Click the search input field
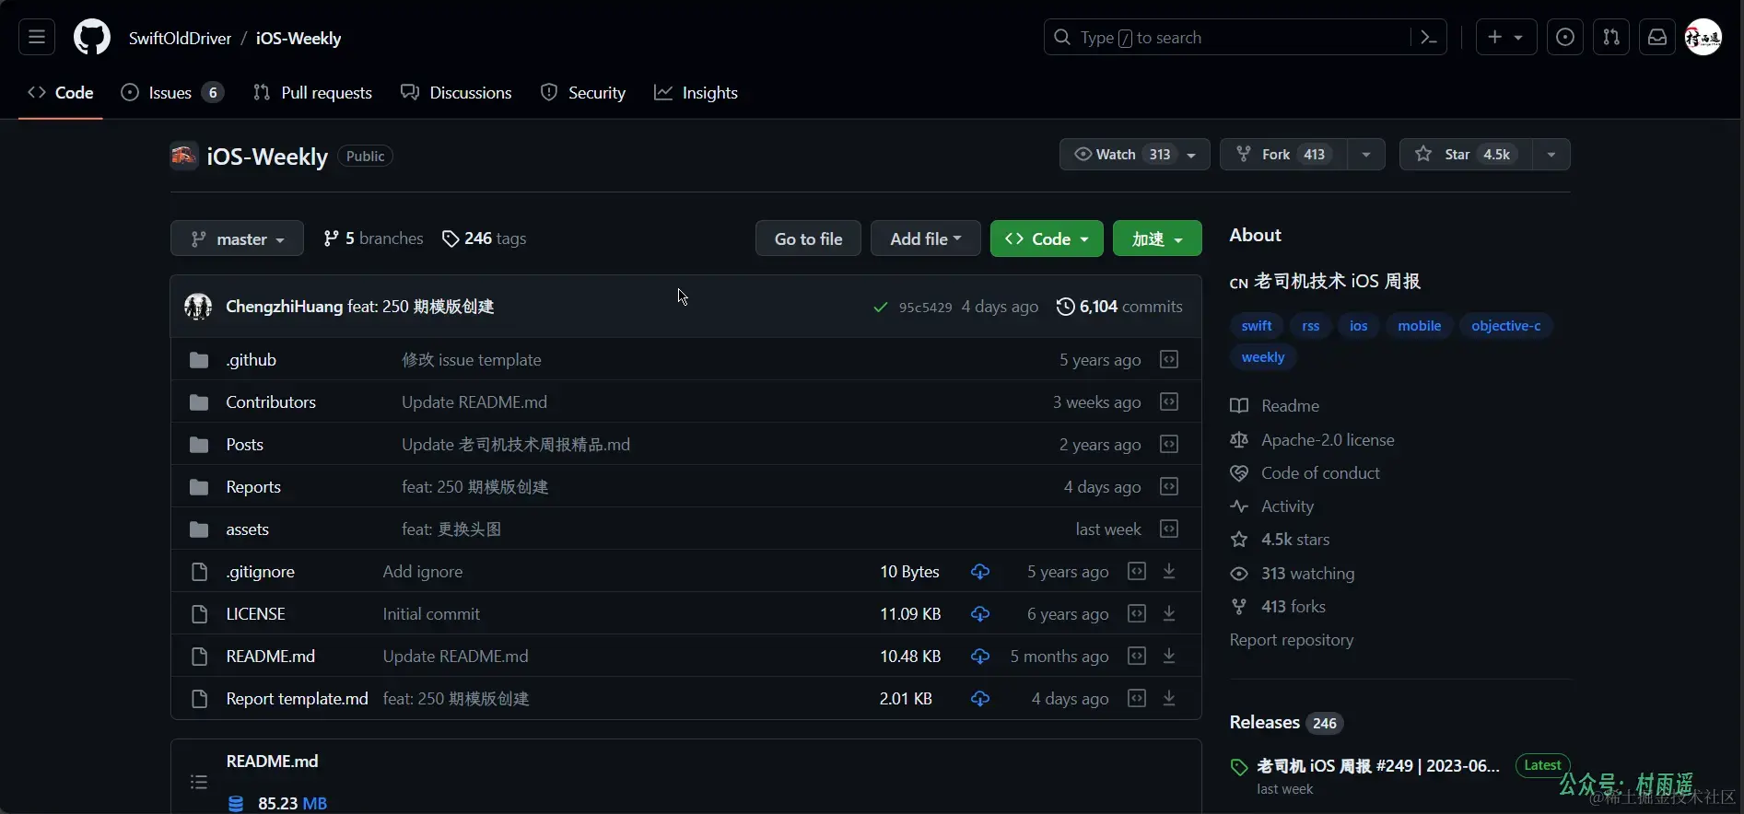Viewport: 1744px width, 814px height. click(x=1245, y=38)
